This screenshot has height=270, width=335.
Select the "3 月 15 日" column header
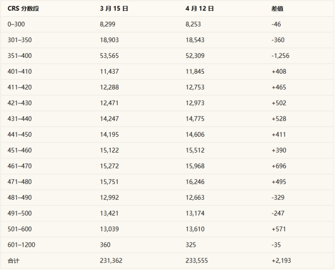pyautogui.click(x=114, y=9)
